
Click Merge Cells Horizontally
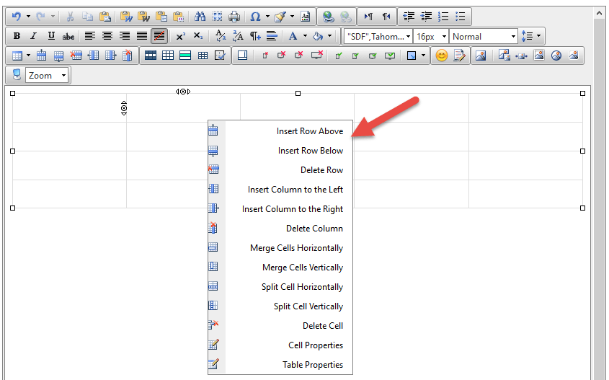(x=296, y=248)
